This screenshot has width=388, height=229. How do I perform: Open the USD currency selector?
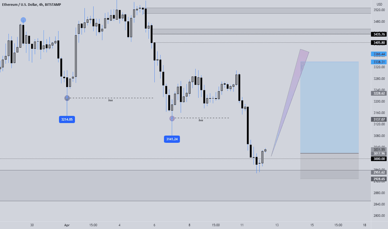point(379,4)
